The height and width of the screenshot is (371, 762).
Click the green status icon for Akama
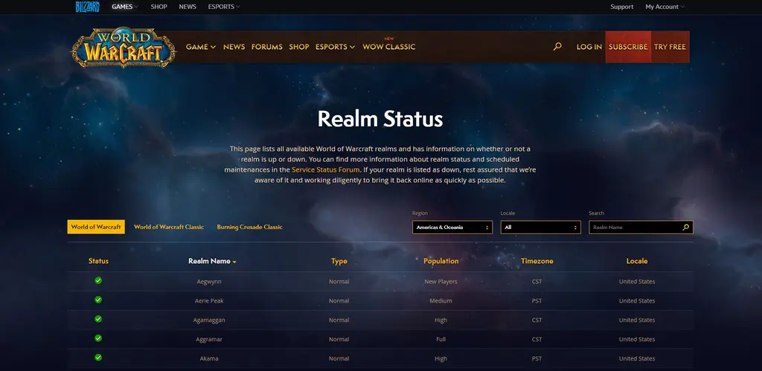click(98, 358)
